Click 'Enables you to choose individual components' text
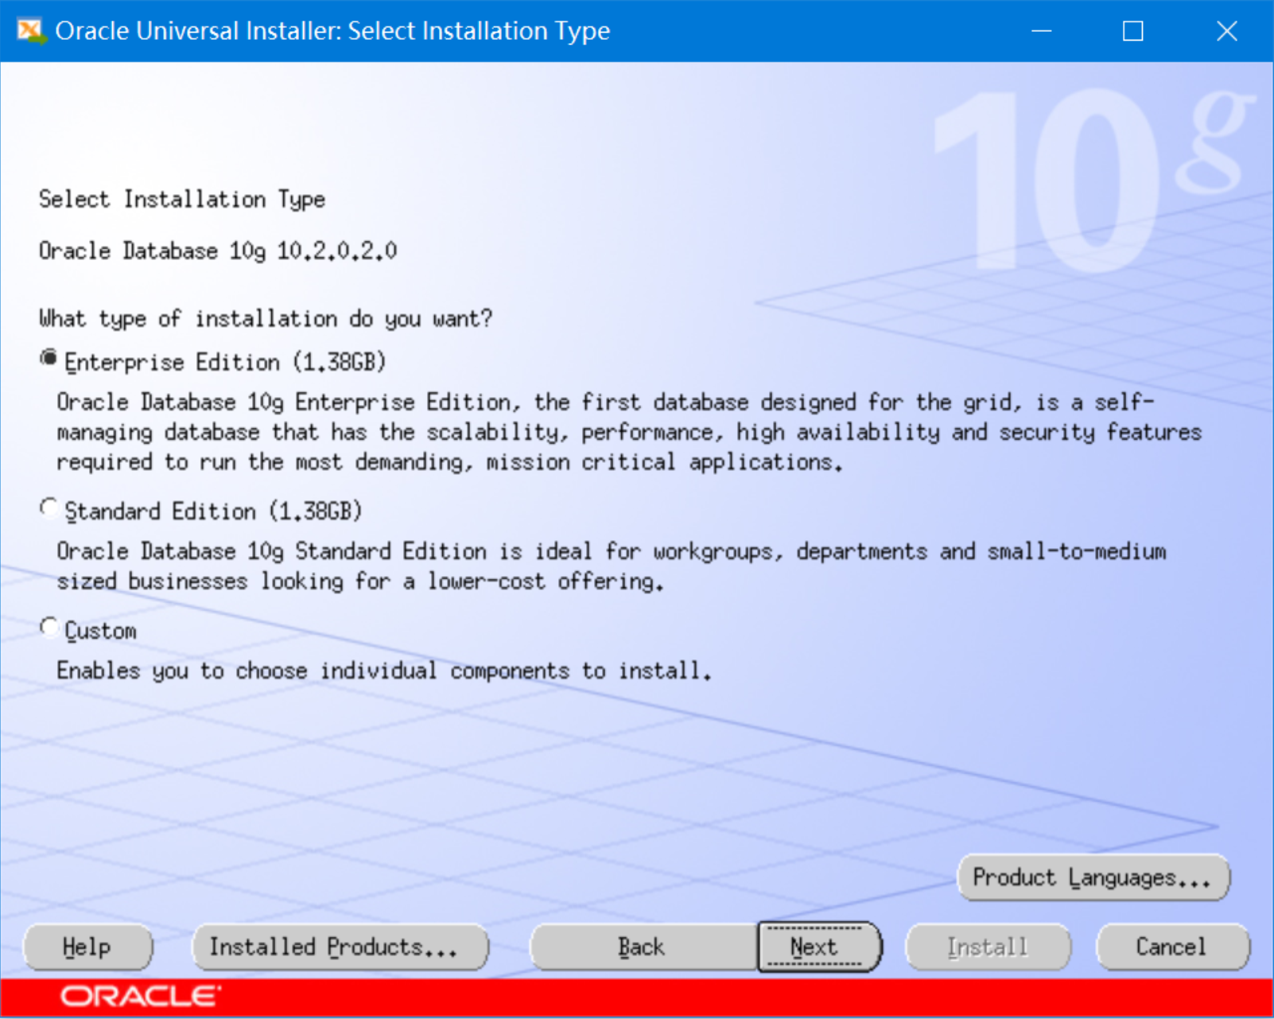The width and height of the screenshot is (1274, 1019). click(x=383, y=671)
